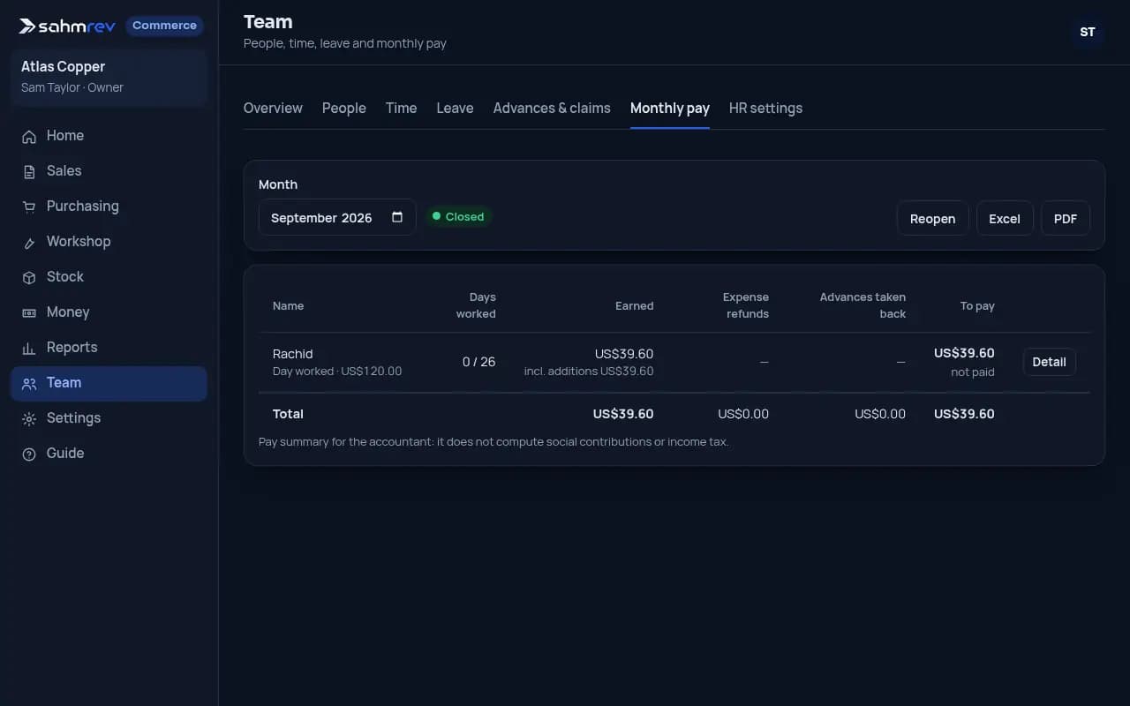This screenshot has height=706, width=1130.
Task: Click the Closed status badge
Action: point(458,216)
